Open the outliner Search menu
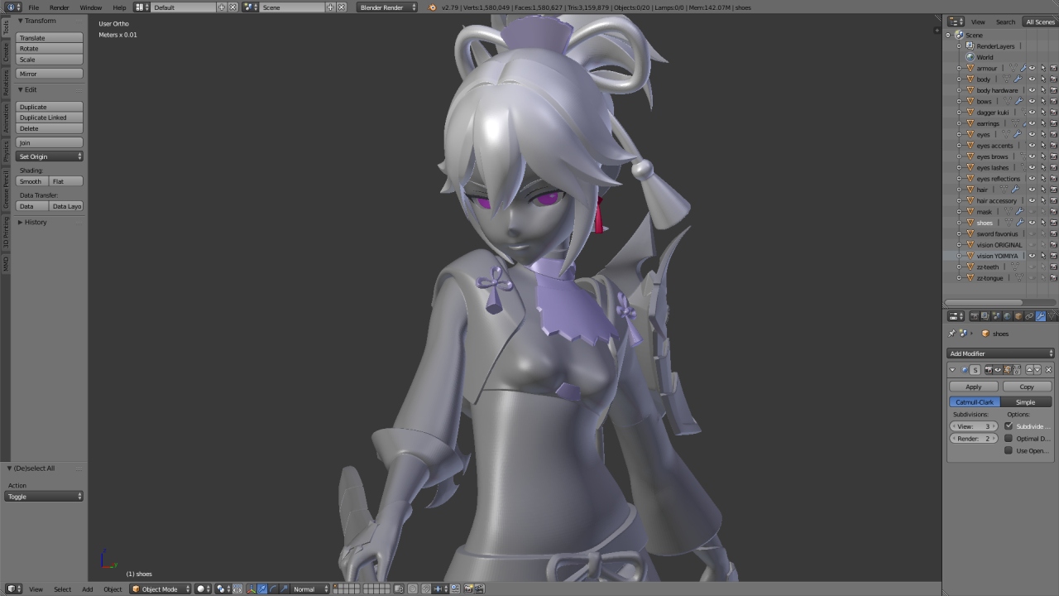 pos(1005,22)
